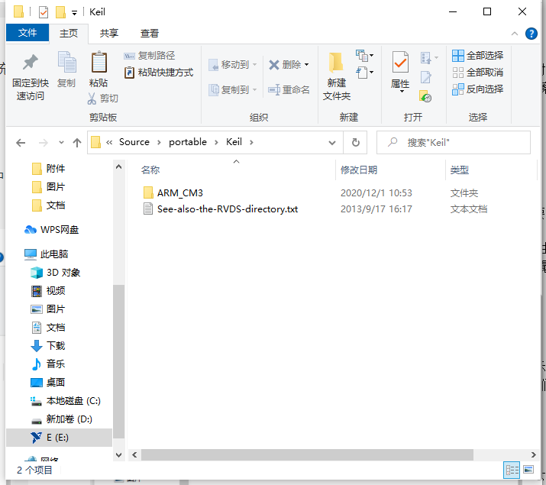
Task: Open the File (文件) tab
Action: pos(27,33)
